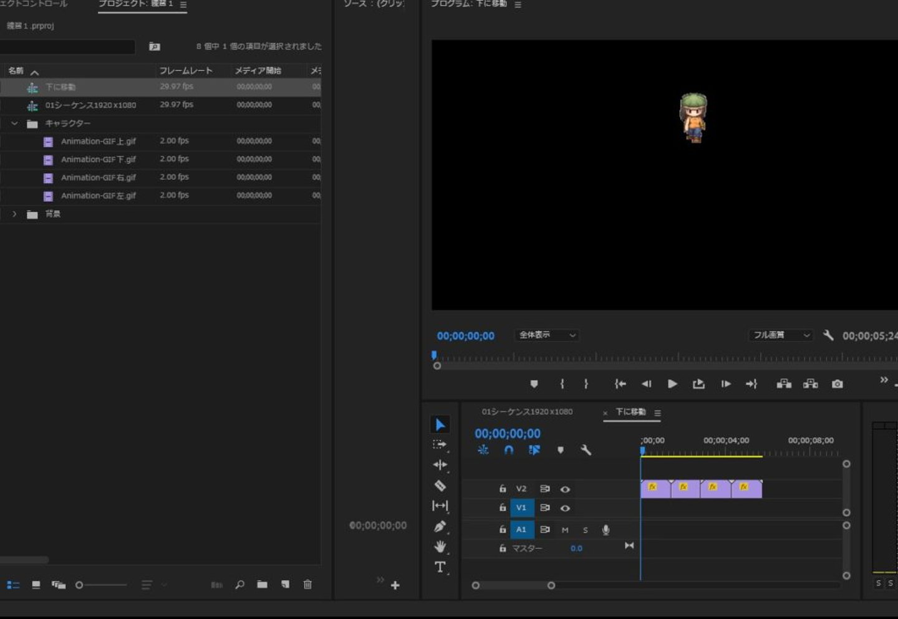Select the Ripple Edit tool
898x619 pixels.
click(x=440, y=465)
